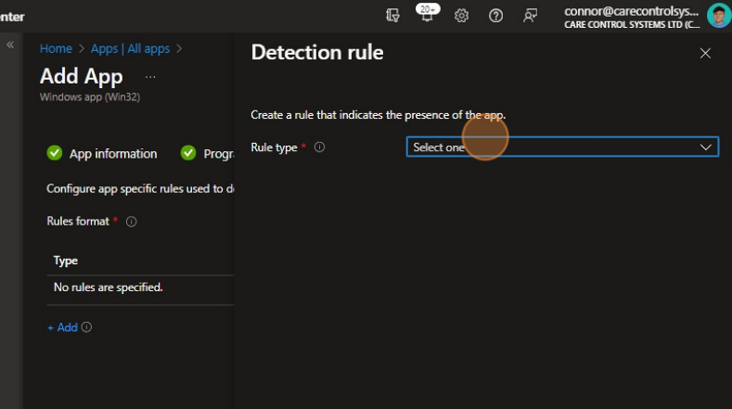Open the notifications bell showing 20+
The image size is (732, 409).
point(427,16)
